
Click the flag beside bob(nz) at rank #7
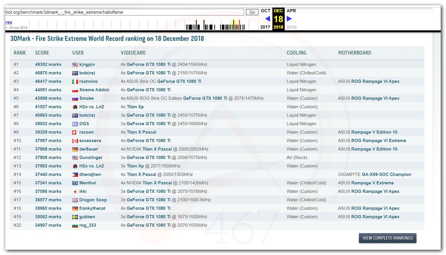tap(75, 116)
